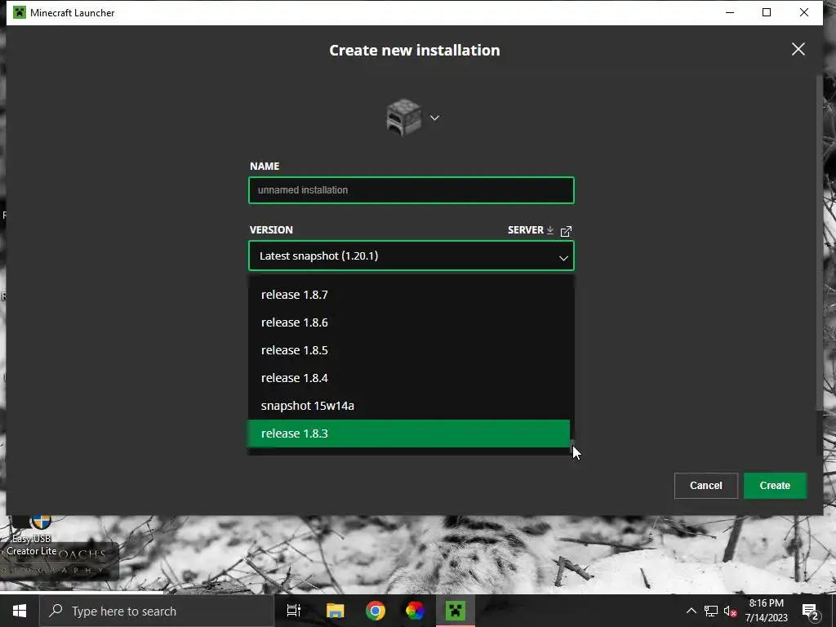Maximize the Minecraft Launcher window
This screenshot has height=627, width=836.
[767, 12]
